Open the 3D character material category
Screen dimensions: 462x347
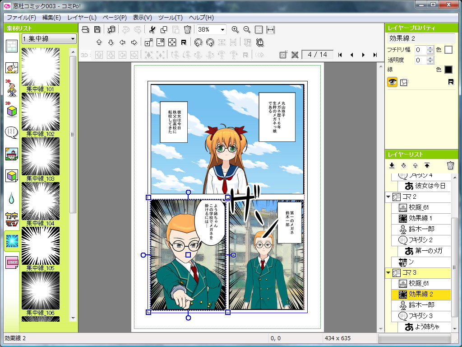(11, 88)
